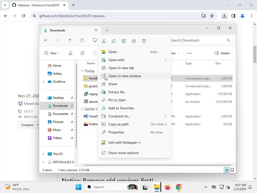Toggle Chrome side panel icon
The height and width of the screenshot is (193, 257).
point(233,16)
